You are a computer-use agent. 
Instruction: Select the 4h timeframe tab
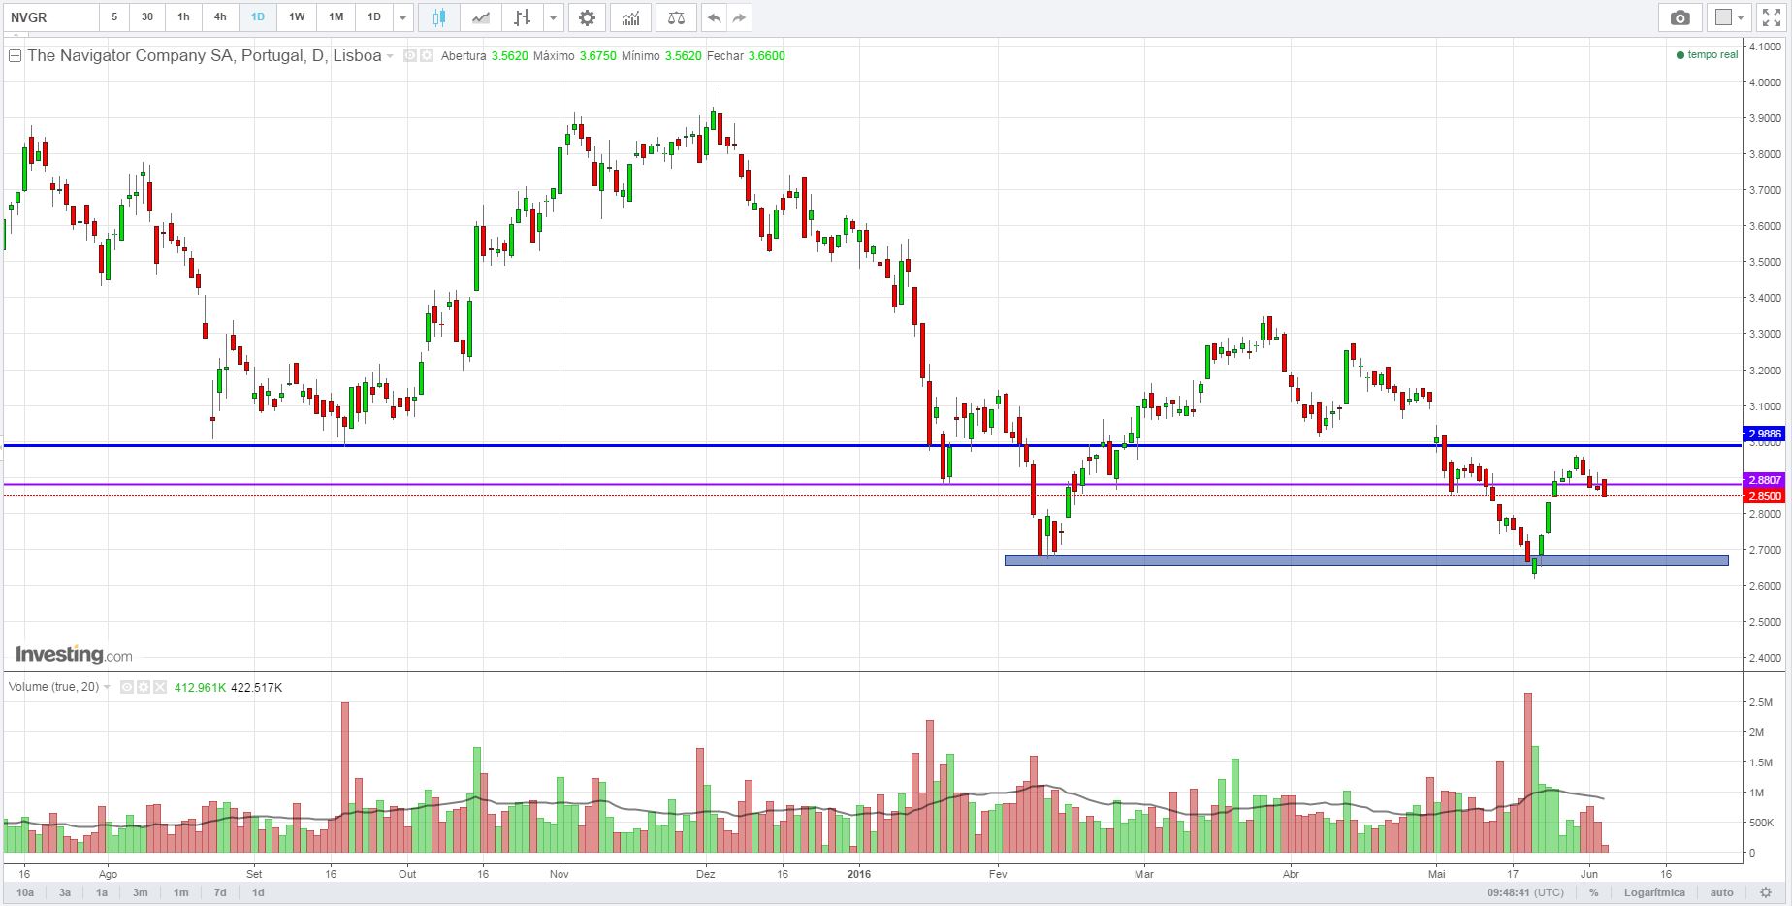[220, 17]
